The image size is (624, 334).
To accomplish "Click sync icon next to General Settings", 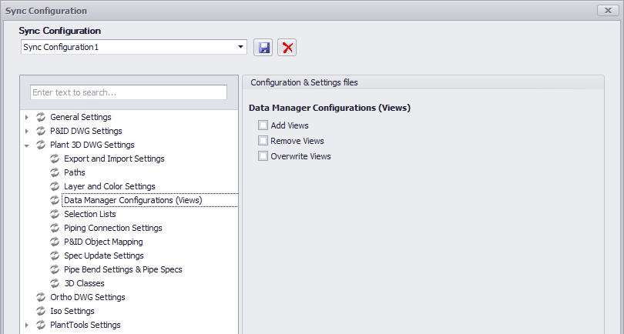I will 41,117.
